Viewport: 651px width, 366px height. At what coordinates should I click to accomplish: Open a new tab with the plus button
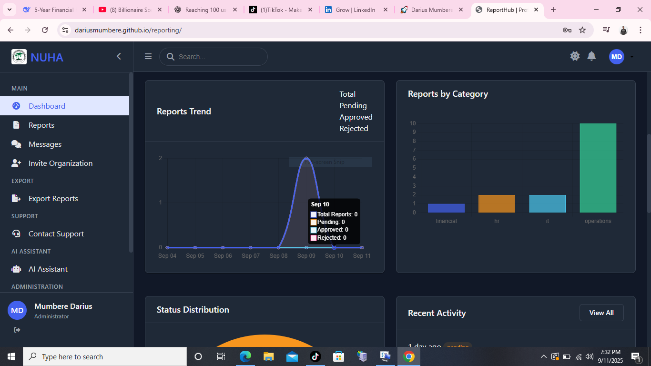(x=553, y=10)
